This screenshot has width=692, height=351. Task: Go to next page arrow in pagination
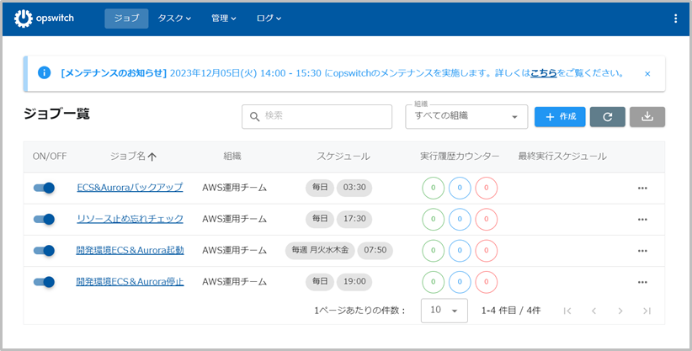[620, 311]
